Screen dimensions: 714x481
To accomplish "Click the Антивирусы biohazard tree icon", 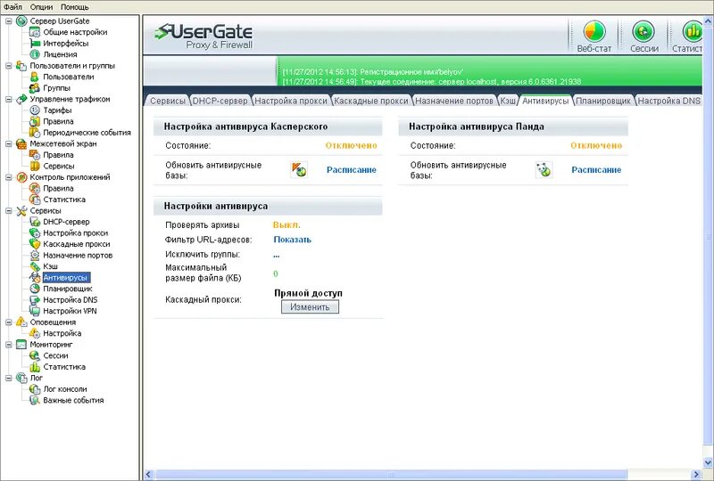I will [x=35, y=277].
